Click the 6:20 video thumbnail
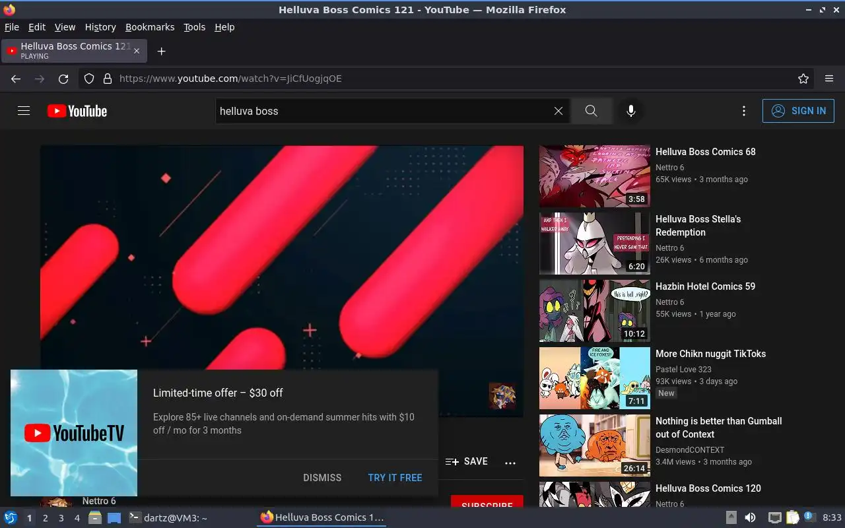The width and height of the screenshot is (845, 528). click(x=595, y=244)
